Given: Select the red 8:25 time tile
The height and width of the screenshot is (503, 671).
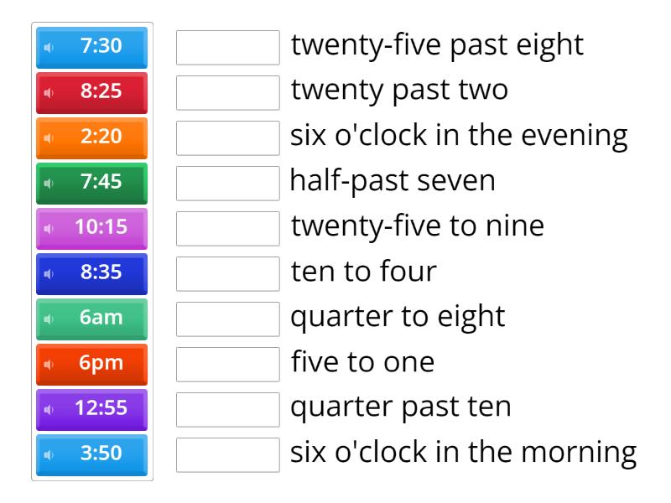Looking at the screenshot, I should click(x=101, y=92).
